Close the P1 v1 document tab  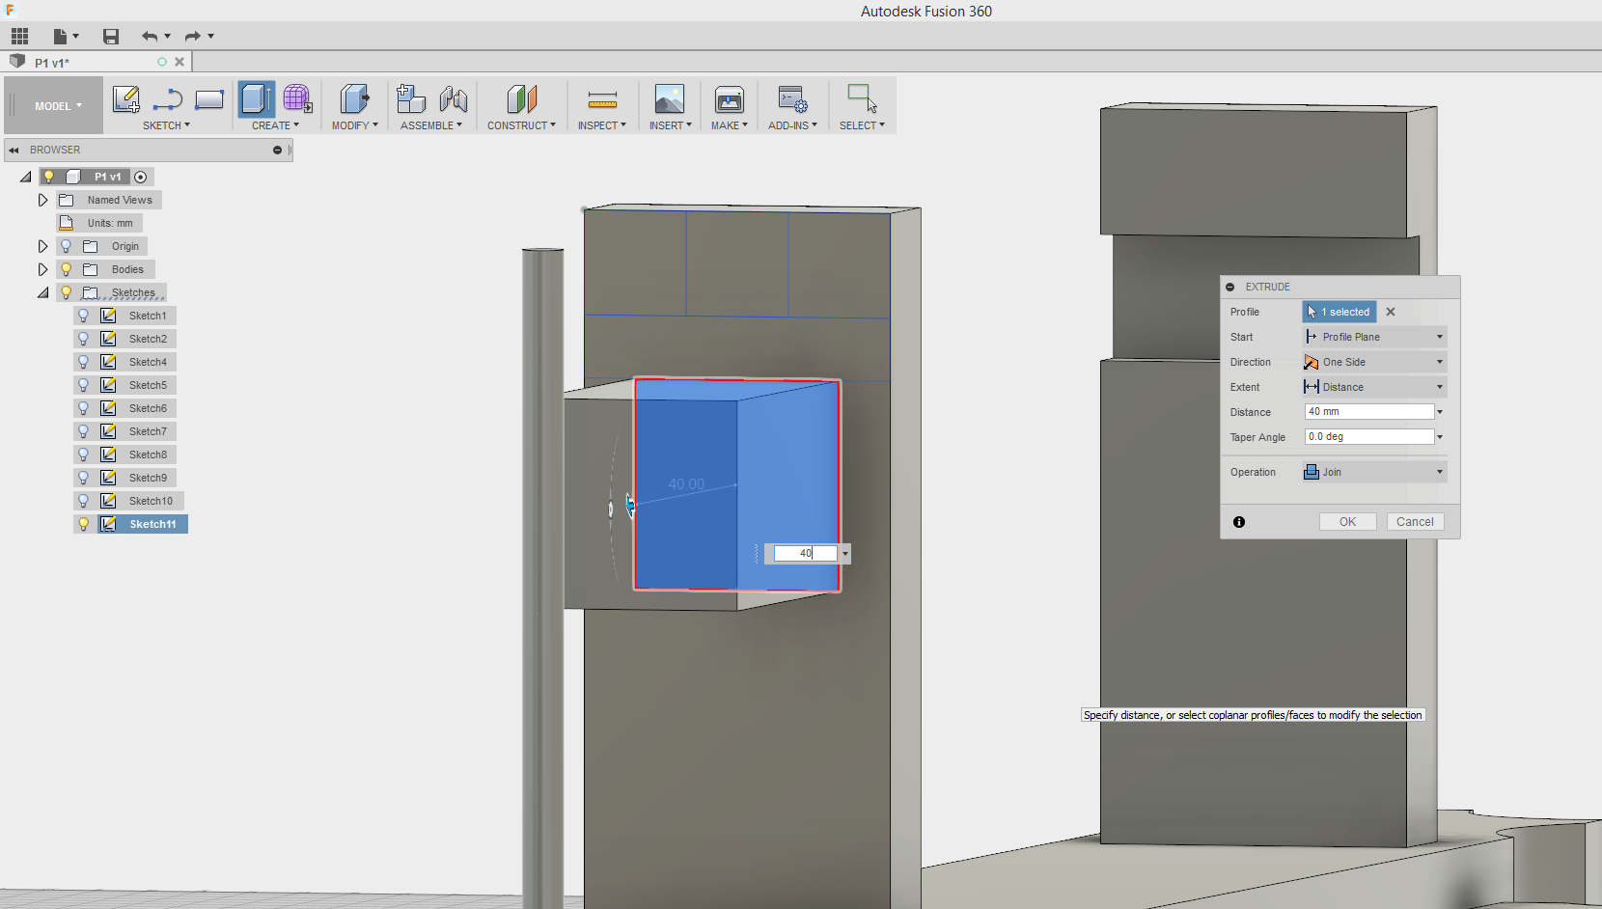click(x=180, y=62)
